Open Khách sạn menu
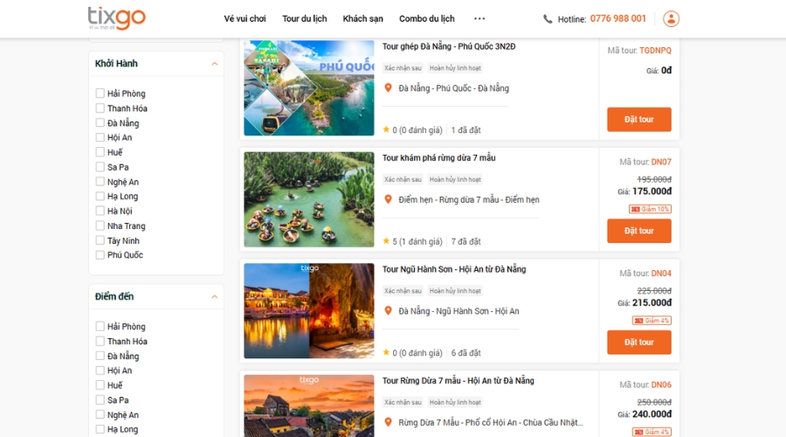 (x=363, y=18)
